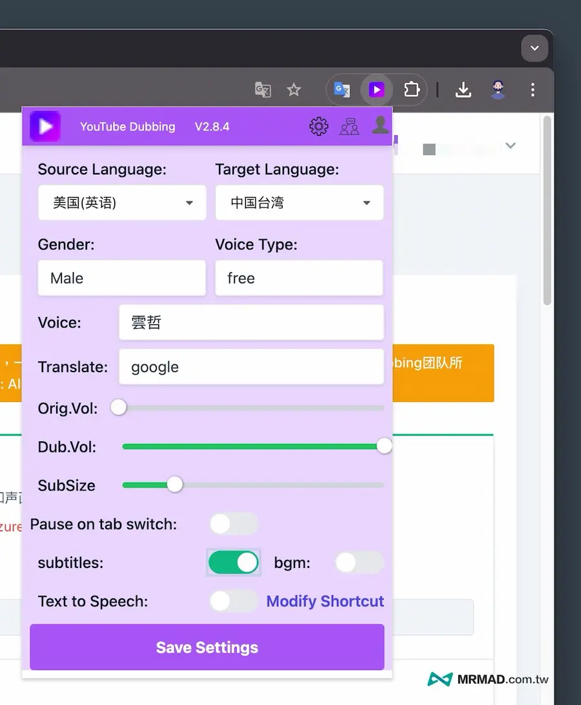Expand the tab search chevron at top right
Image resolution: width=581 pixels, height=705 pixels.
[x=535, y=48]
